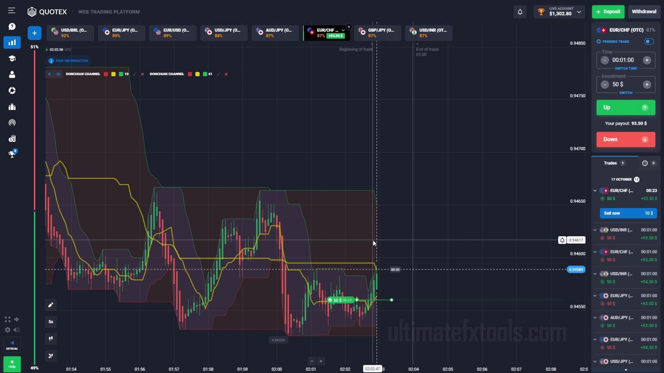Screen dimensions: 664x373
Task: Select the trading chart icon in sidebar
Action: [12, 42]
